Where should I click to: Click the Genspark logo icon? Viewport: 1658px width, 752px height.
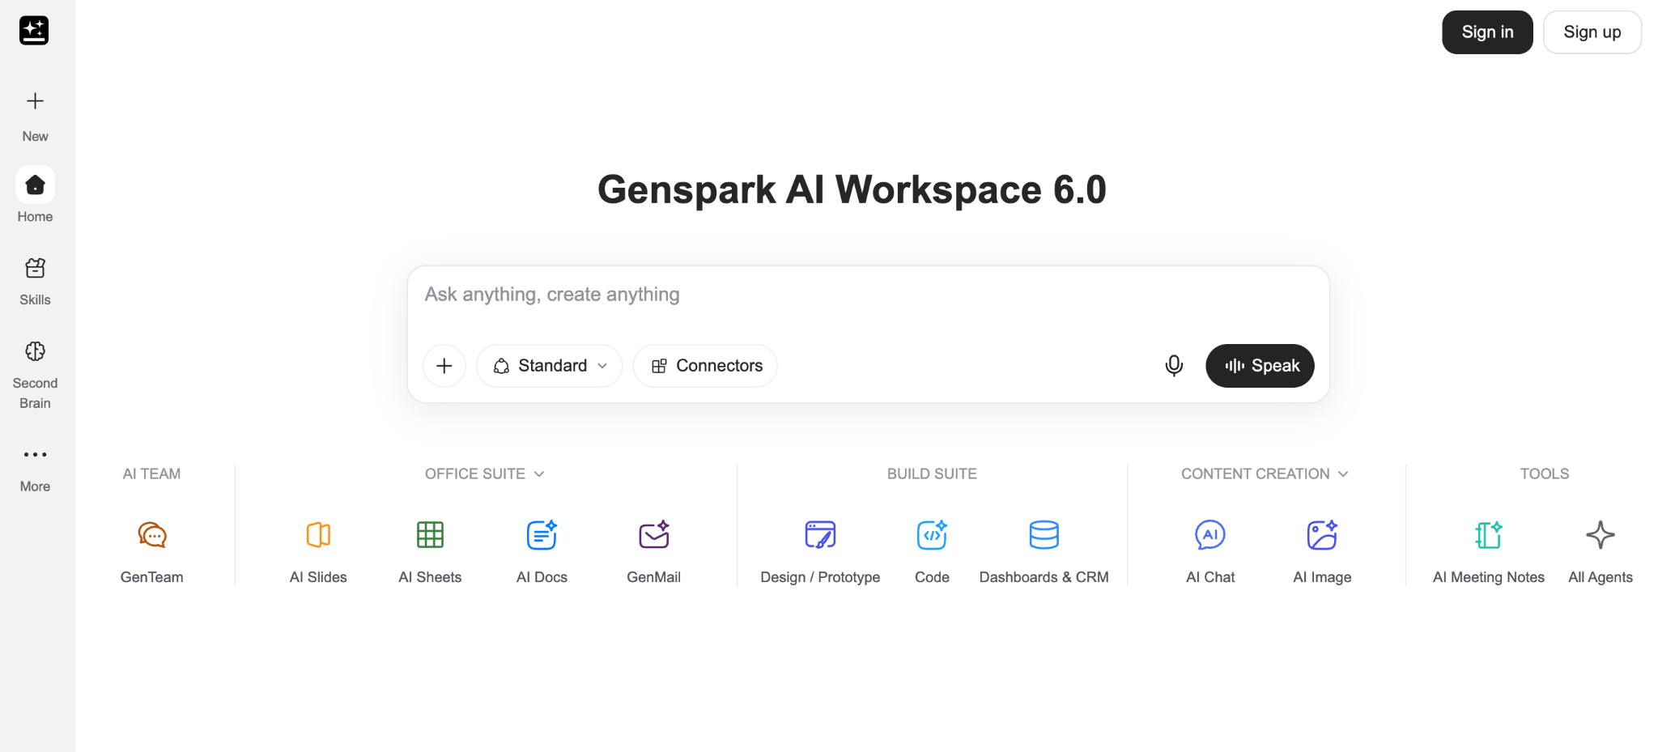(x=34, y=31)
